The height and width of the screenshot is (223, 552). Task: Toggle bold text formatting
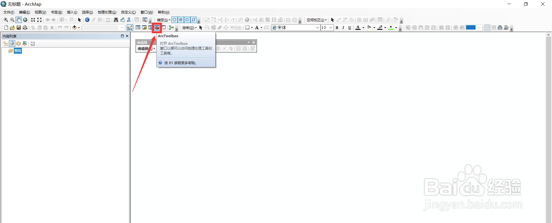coord(337,28)
